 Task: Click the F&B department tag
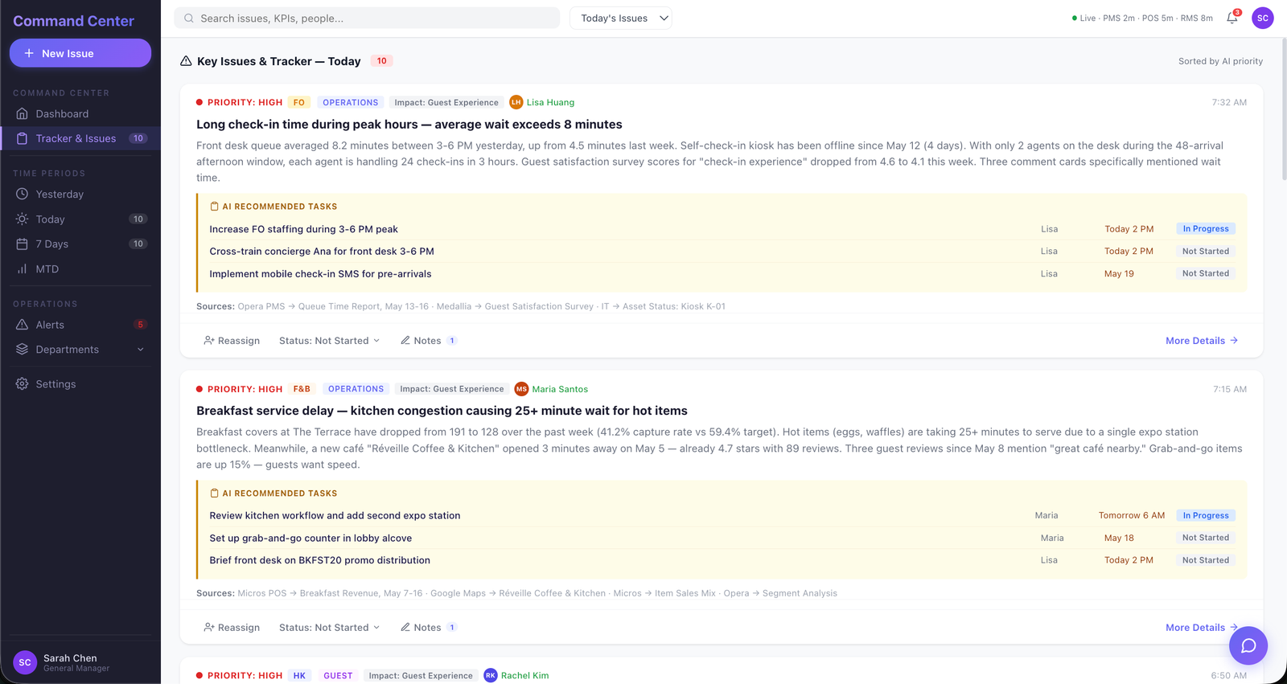pos(302,389)
